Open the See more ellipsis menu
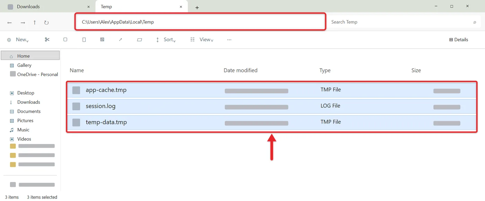This screenshot has width=485, height=201. pos(229,40)
